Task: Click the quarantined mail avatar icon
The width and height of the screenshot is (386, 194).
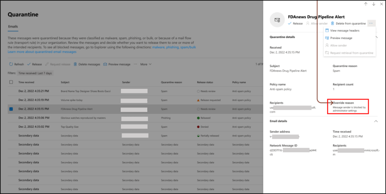Action: click(x=277, y=20)
